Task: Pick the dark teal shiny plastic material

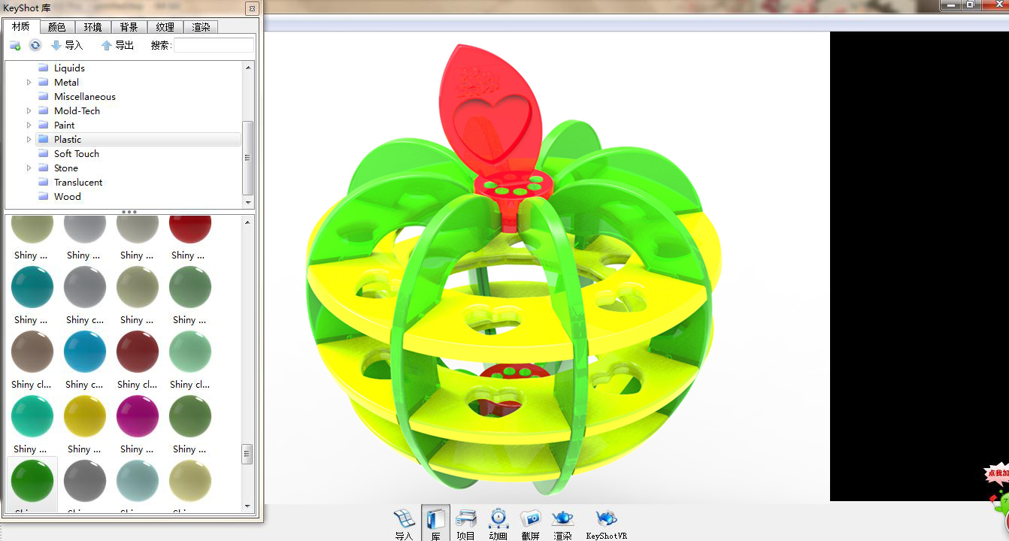Action: [x=32, y=287]
